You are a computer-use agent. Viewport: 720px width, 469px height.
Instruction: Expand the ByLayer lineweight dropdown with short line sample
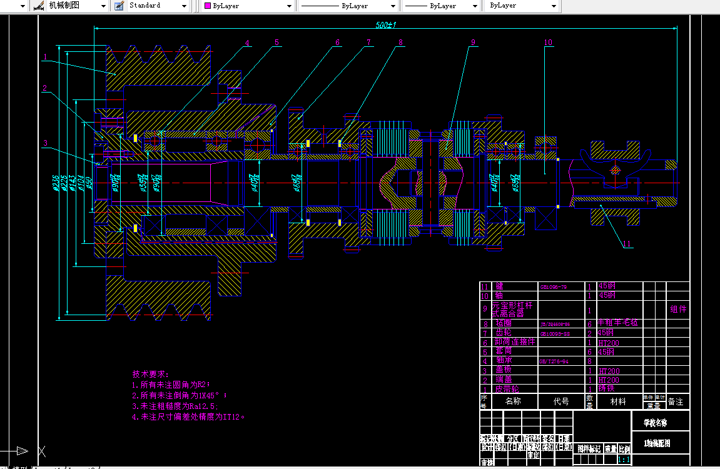click(475, 6)
